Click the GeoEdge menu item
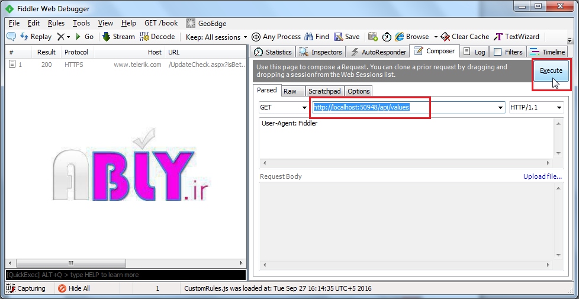 pyautogui.click(x=206, y=24)
